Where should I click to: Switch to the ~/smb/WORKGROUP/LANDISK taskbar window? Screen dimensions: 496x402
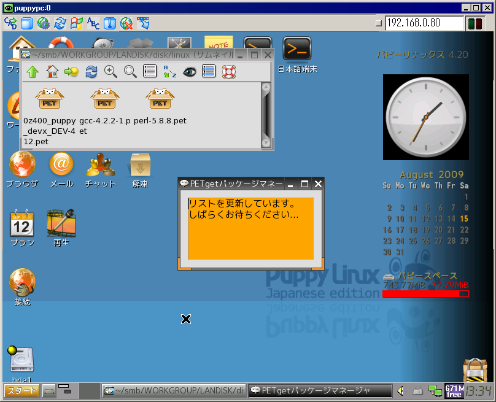(x=174, y=391)
